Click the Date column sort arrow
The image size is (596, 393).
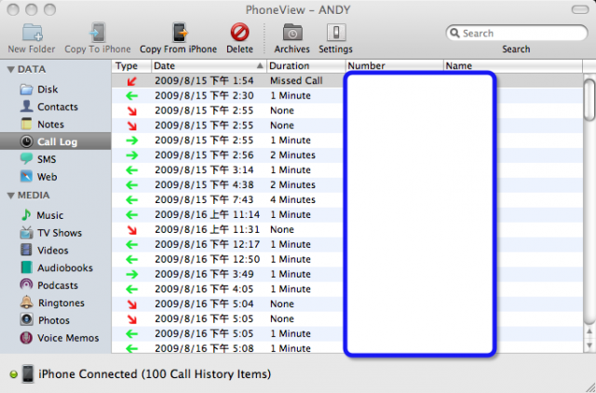[260, 66]
